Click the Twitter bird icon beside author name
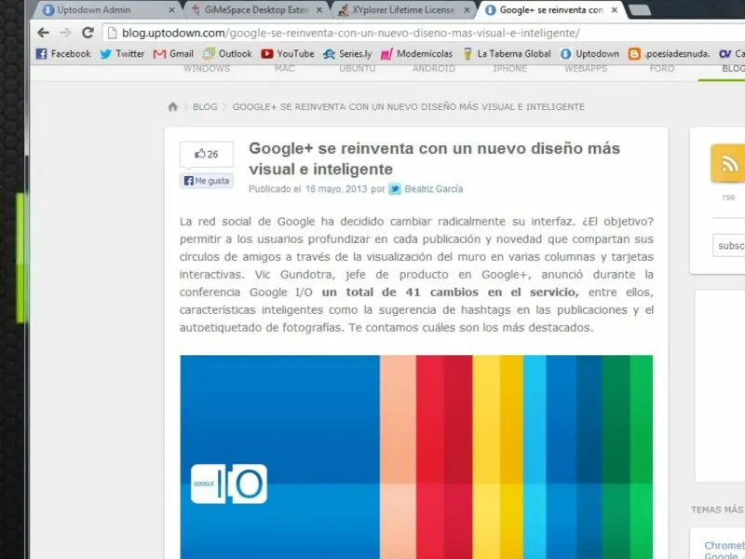Screen dimensions: 745x559 [x=395, y=189]
